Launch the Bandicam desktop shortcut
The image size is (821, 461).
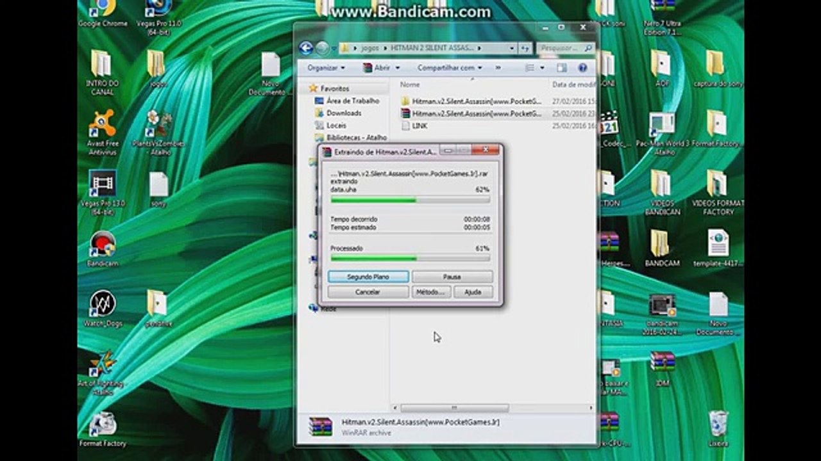tap(103, 249)
